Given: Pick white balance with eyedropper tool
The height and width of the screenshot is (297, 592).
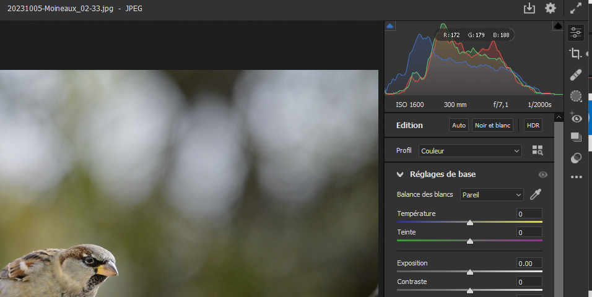Looking at the screenshot, I should pyautogui.click(x=536, y=194).
